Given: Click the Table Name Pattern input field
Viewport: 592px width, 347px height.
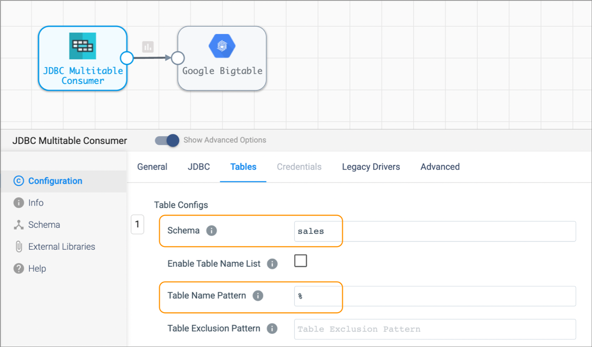Looking at the screenshot, I should pos(435,296).
